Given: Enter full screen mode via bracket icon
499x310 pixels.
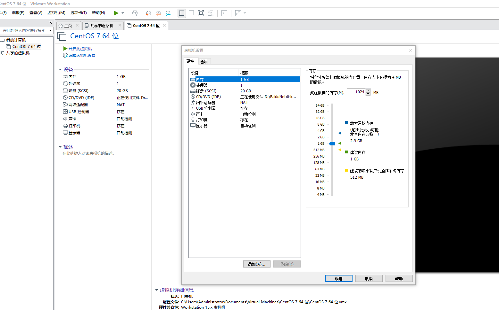Looking at the screenshot, I should 201,13.
